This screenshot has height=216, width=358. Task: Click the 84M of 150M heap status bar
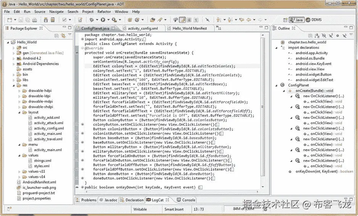(x=243, y=208)
